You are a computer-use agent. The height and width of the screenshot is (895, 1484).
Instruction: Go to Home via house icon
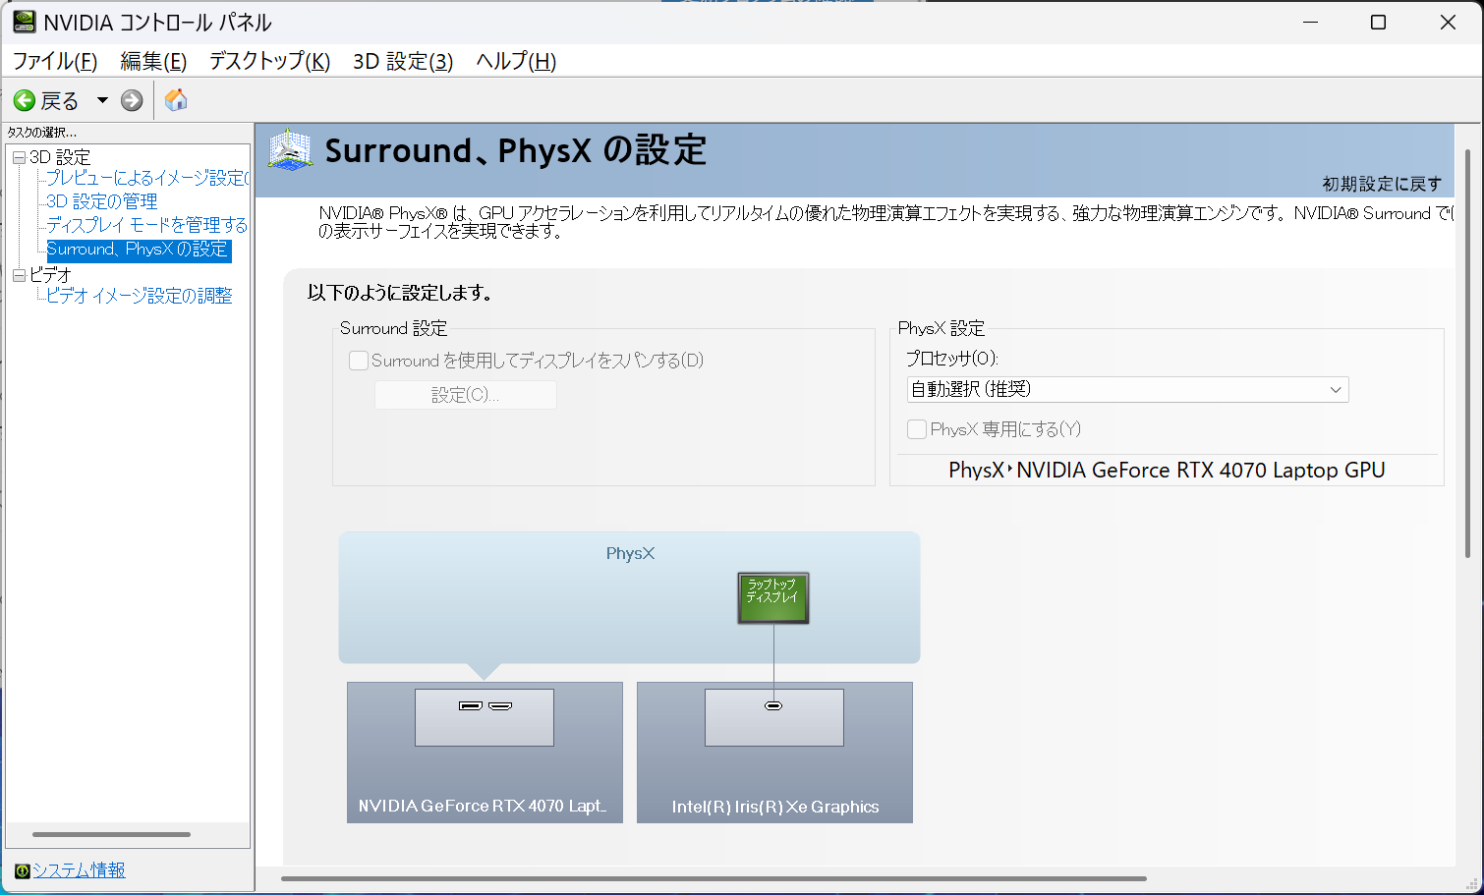pyautogui.click(x=176, y=100)
